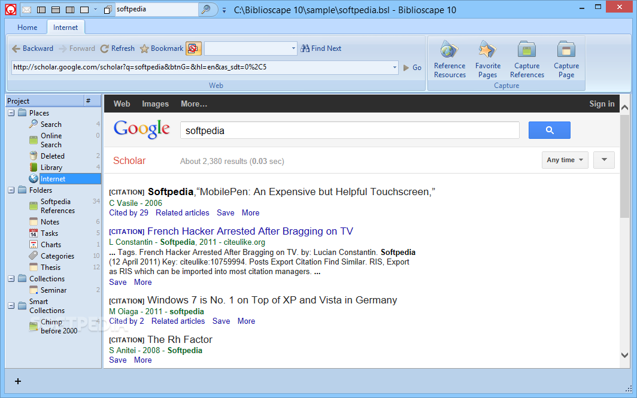Click Images in Google top bar

155,104
